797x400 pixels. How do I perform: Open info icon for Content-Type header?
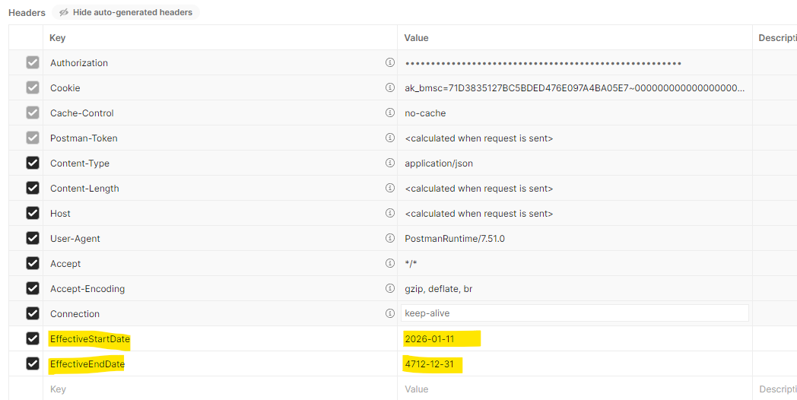click(390, 163)
